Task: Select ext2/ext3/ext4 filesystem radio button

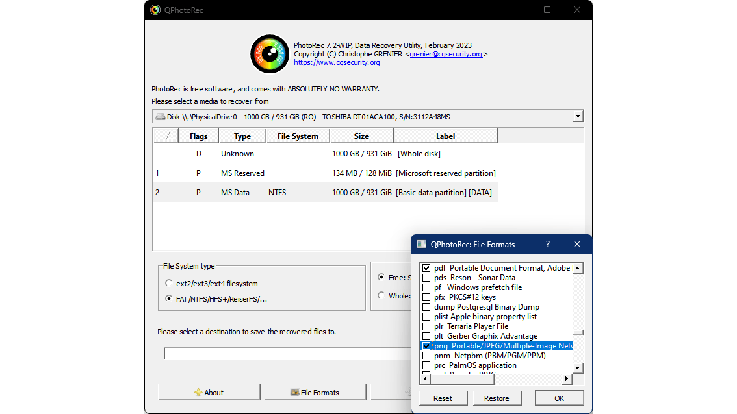Action: pyautogui.click(x=170, y=284)
